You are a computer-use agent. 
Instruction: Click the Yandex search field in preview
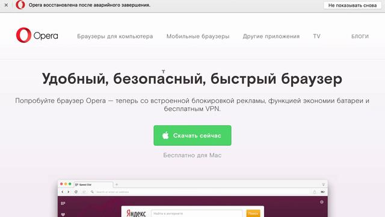[x=197, y=213]
